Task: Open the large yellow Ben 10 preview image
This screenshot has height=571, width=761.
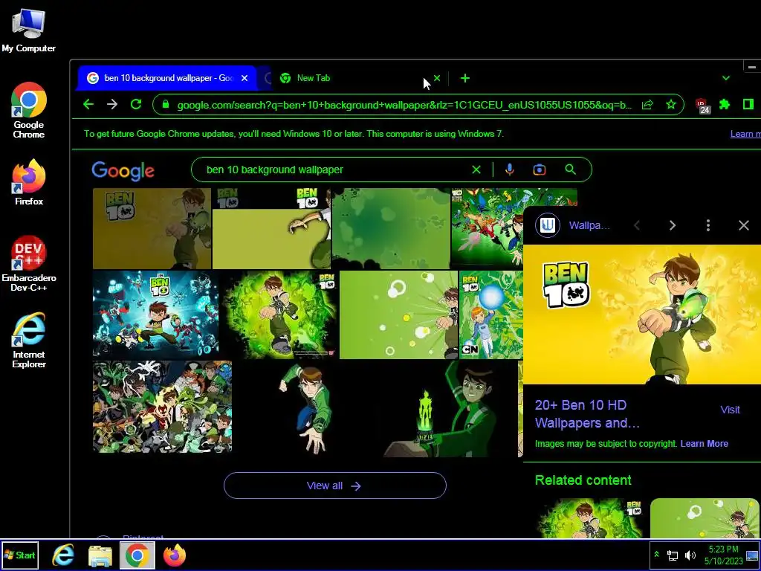Action: pos(642,314)
